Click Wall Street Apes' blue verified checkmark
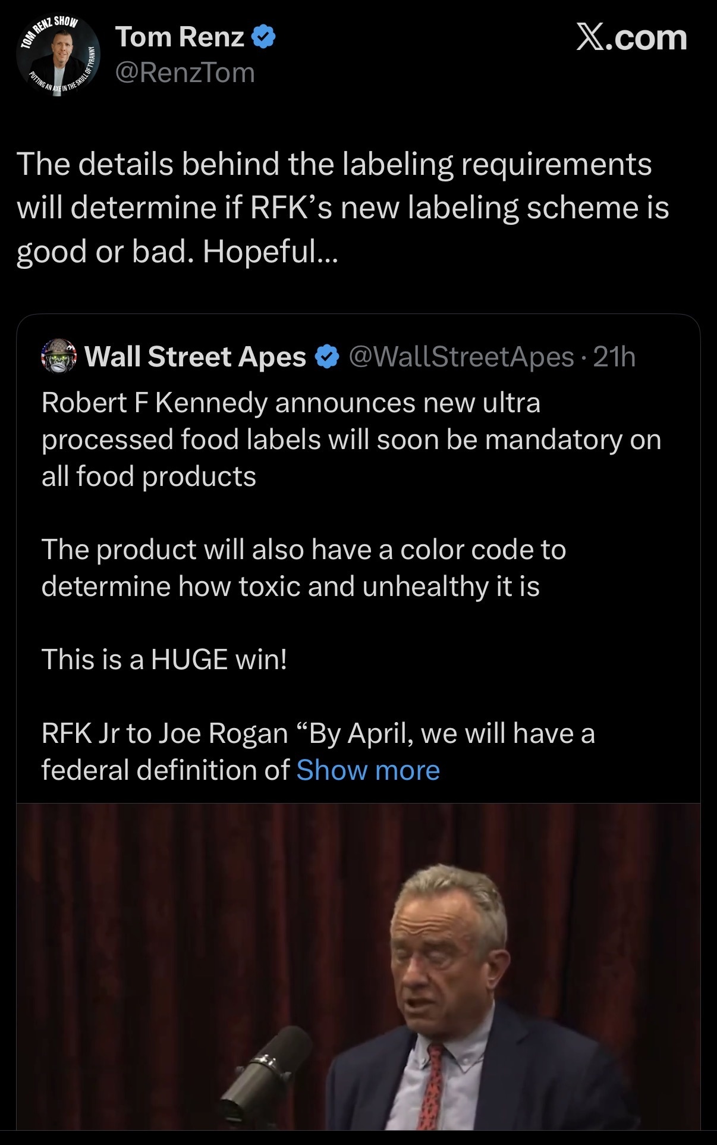Image resolution: width=717 pixels, height=1145 pixels. point(326,357)
